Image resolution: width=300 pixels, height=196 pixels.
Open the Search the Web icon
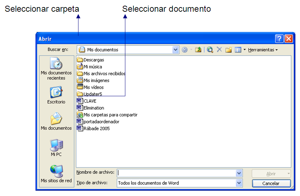(x=210, y=50)
